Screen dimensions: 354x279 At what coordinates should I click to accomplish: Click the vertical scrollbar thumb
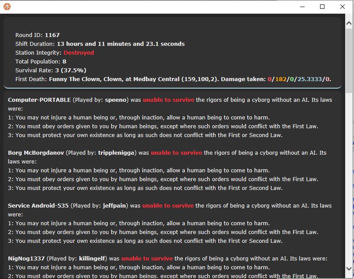(x=349, y=60)
